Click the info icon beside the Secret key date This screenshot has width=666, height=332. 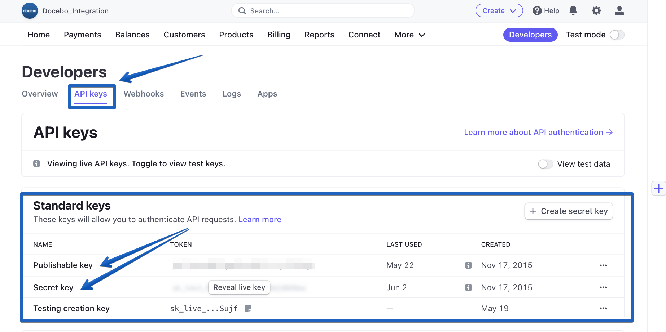click(x=468, y=287)
